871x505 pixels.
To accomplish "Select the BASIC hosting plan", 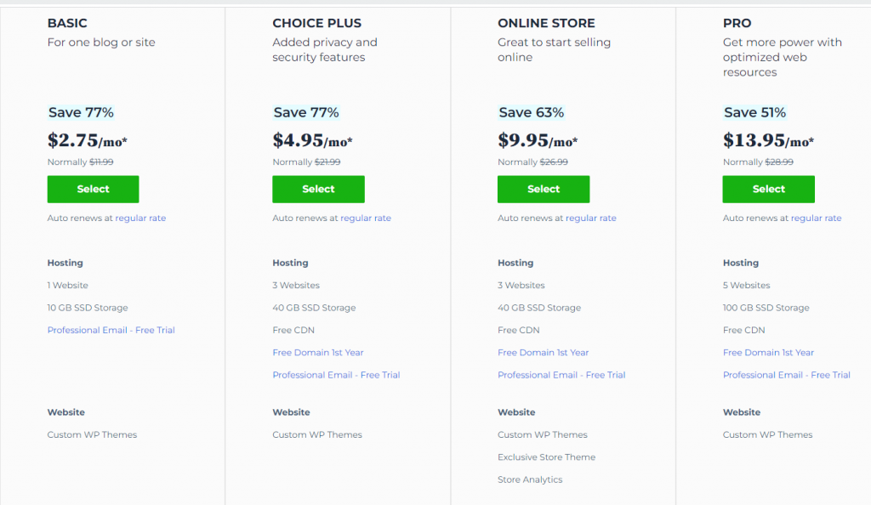I will pos(93,190).
